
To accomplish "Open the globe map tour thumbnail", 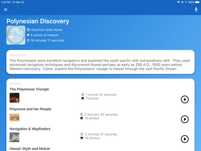I will (x=16, y=35).
